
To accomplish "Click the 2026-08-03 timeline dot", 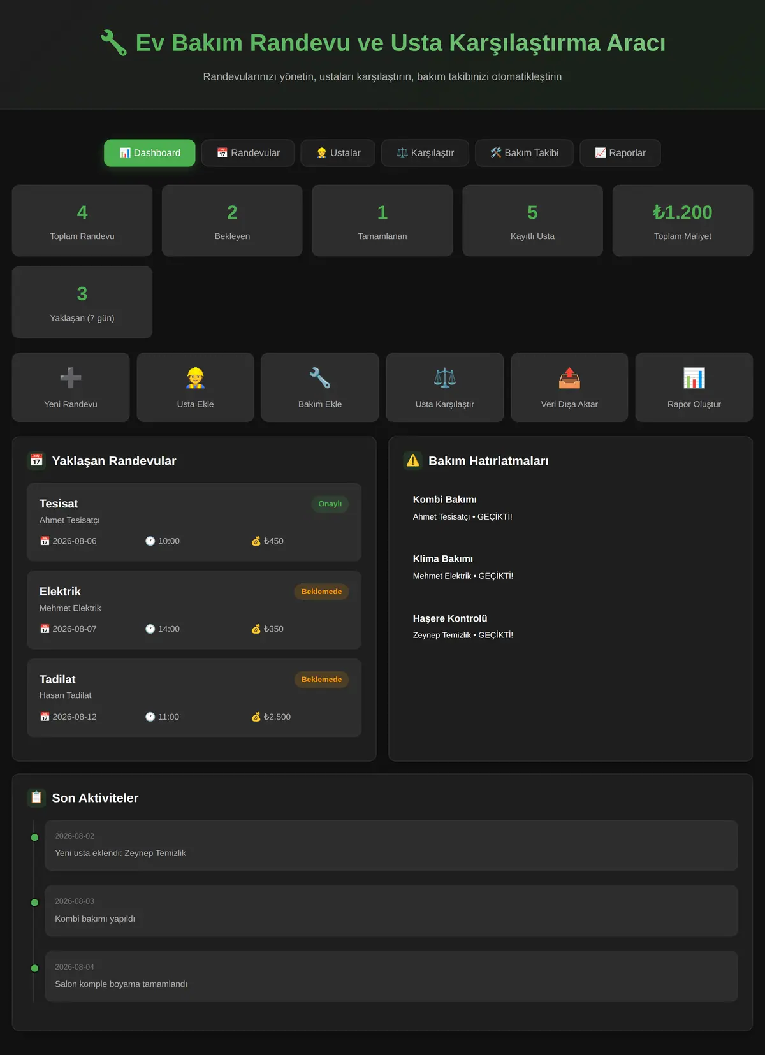I will (x=34, y=903).
